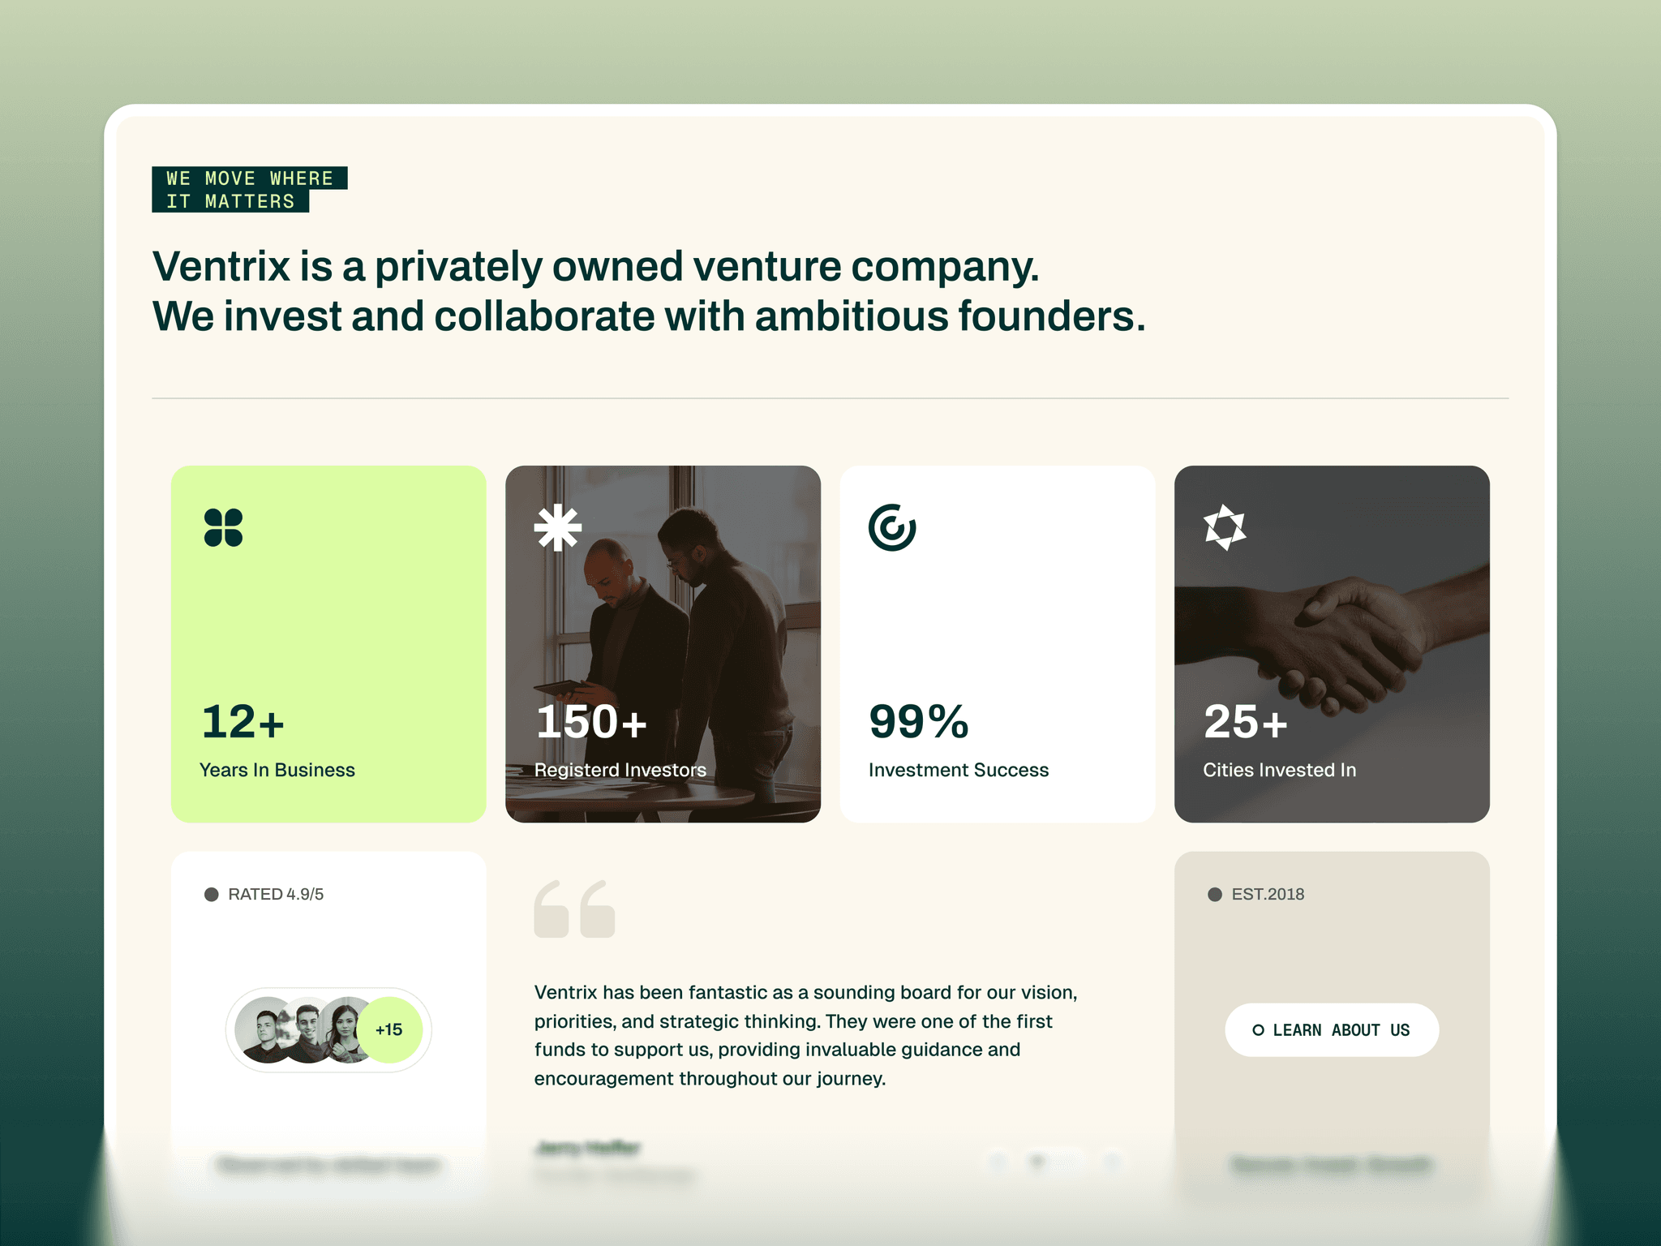Open the 12+ Years In Business card

click(328, 644)
